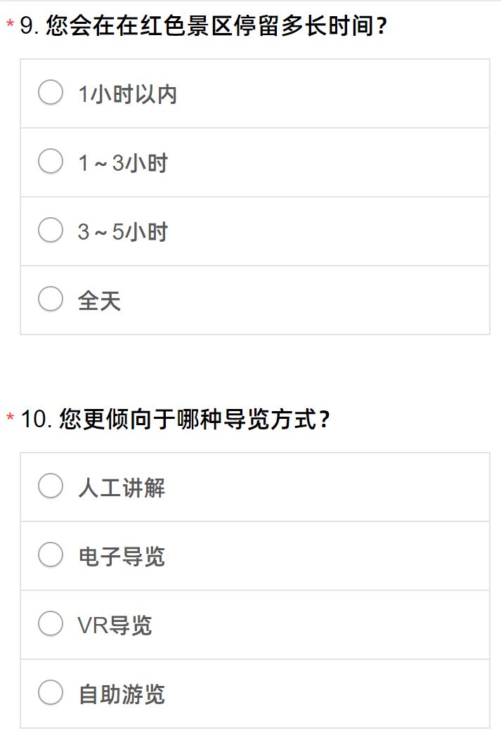Select the 自助游览 radio circle

pyautogui.click(x=51, y=693)
